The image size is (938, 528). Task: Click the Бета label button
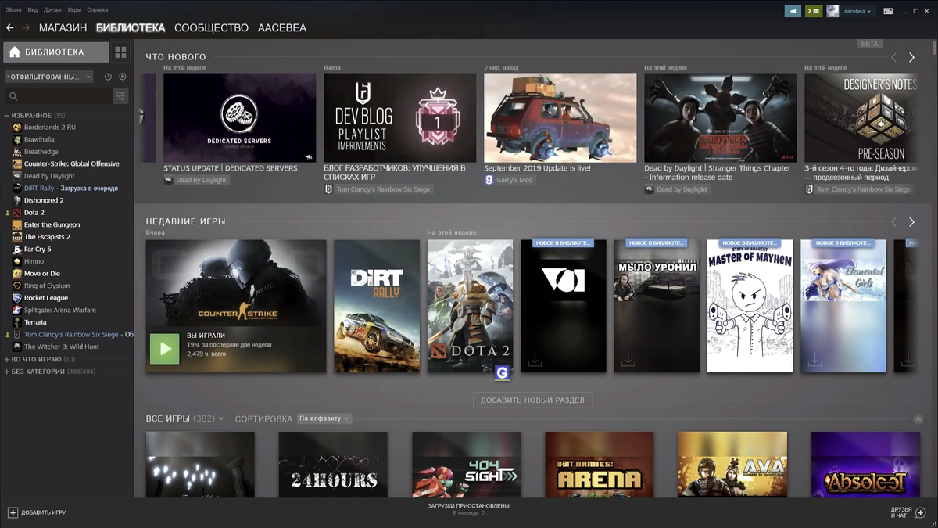click(x=869, y=44)
